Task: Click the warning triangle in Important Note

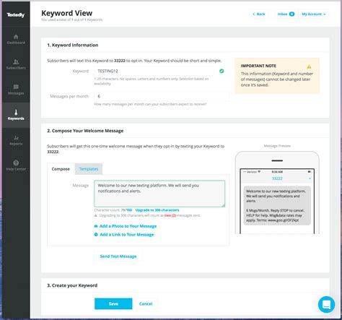Action: (x=309, y=66)
